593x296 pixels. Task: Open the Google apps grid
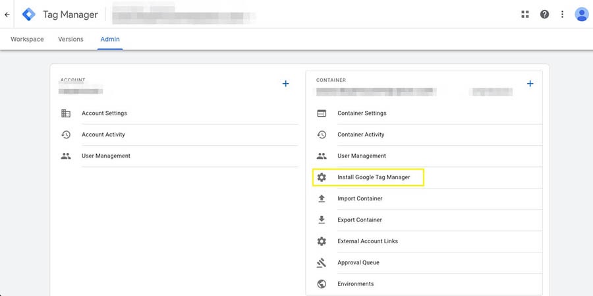[x=525, y=15]
